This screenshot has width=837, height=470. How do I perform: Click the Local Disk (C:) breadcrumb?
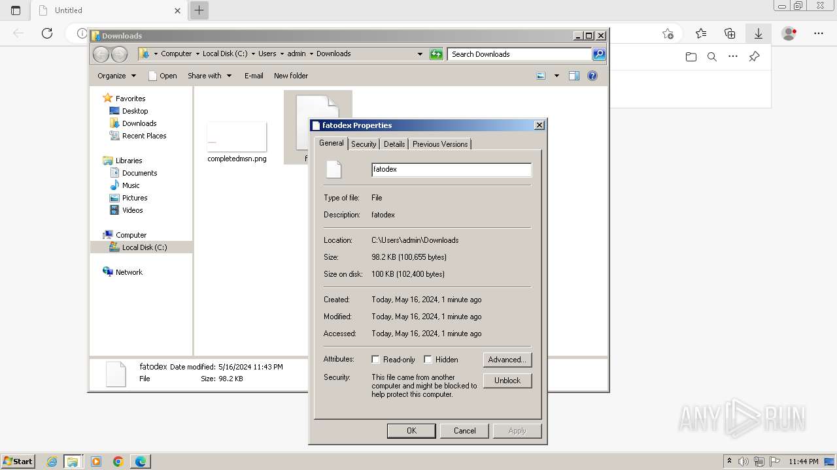(225, 54)
